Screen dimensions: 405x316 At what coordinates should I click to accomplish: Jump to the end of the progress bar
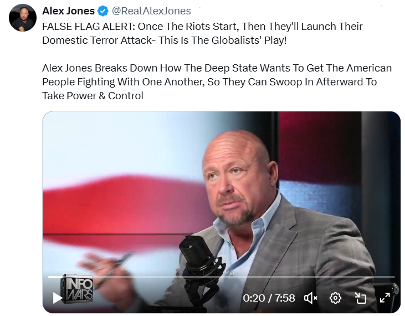(x=394, y=277)
